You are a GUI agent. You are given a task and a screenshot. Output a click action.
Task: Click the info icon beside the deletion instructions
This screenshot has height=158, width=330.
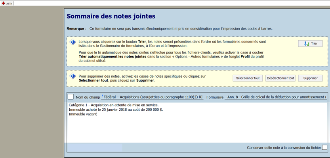pos(72,76)
